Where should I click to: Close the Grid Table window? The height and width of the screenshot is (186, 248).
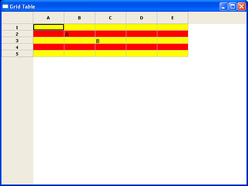[241, 6]
